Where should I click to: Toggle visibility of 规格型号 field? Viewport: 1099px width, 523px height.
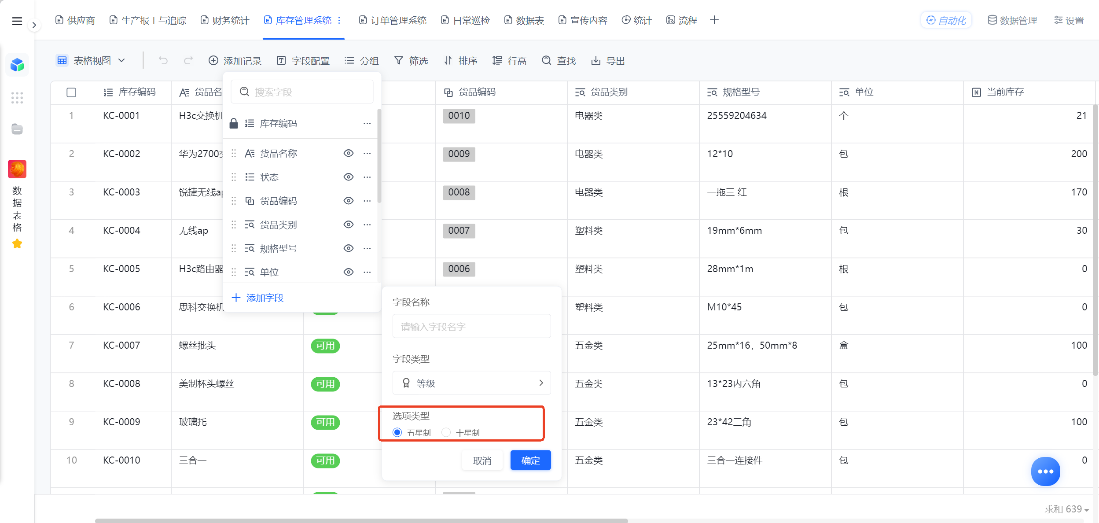tap(348, 248)
